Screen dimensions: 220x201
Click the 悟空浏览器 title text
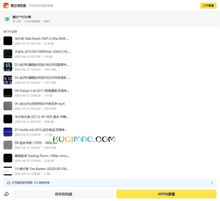click(18, 6)
